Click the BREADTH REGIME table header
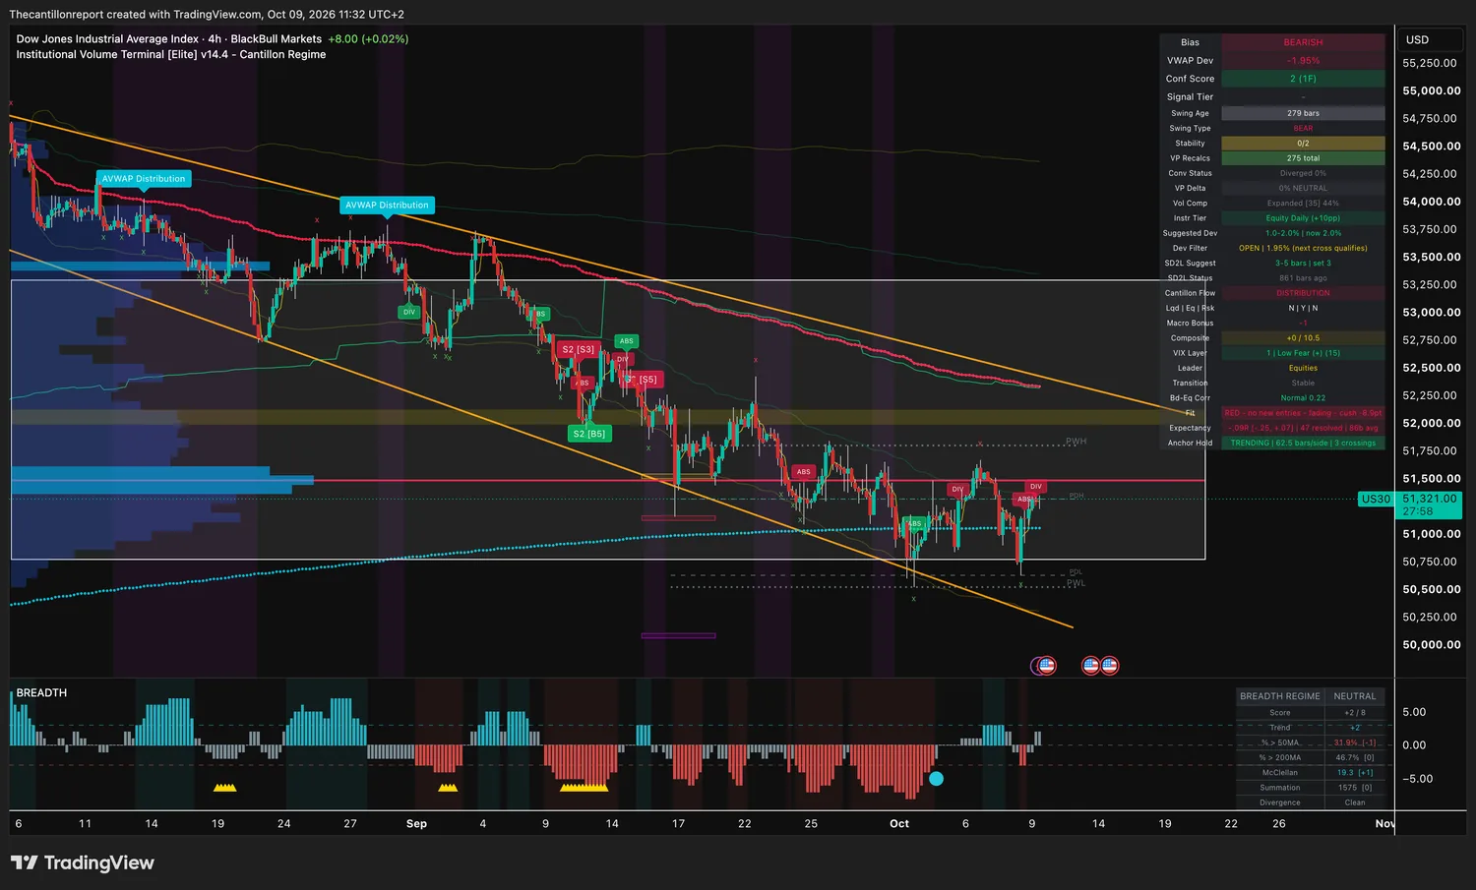Viewport: 1476px width, 890px height. click(1280, 696)
